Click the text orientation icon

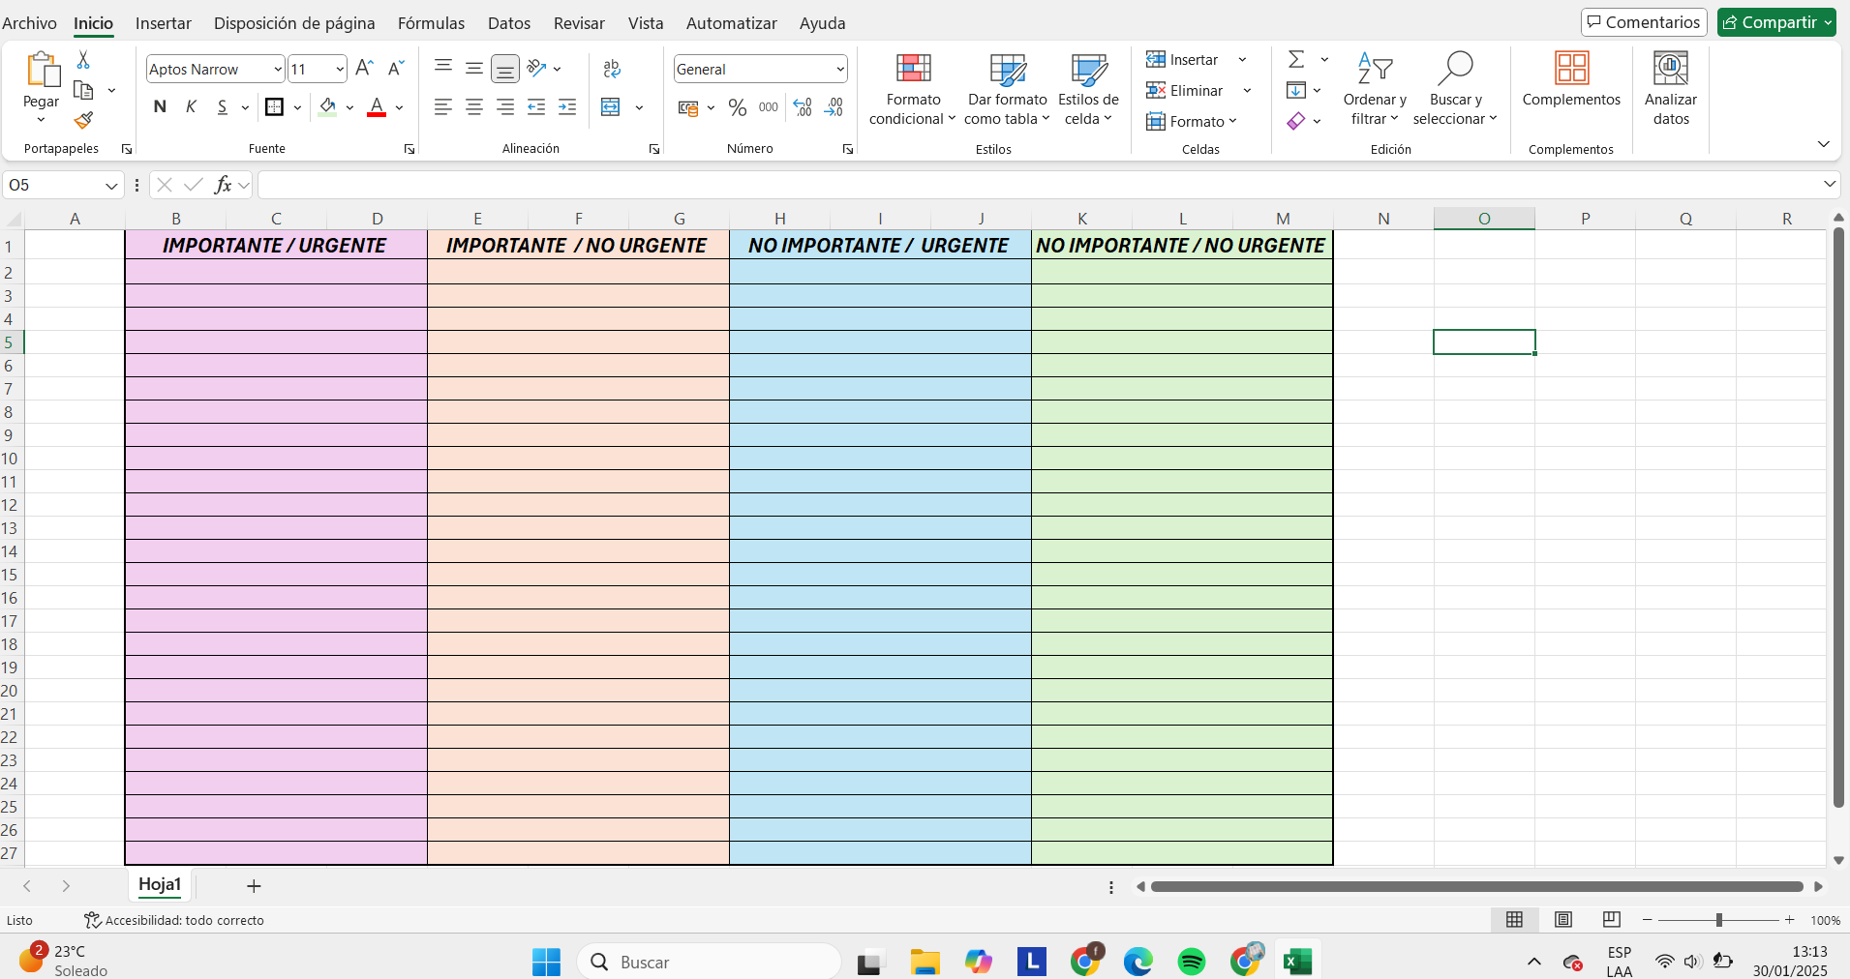pyautogui.click(x=536, y=68)
